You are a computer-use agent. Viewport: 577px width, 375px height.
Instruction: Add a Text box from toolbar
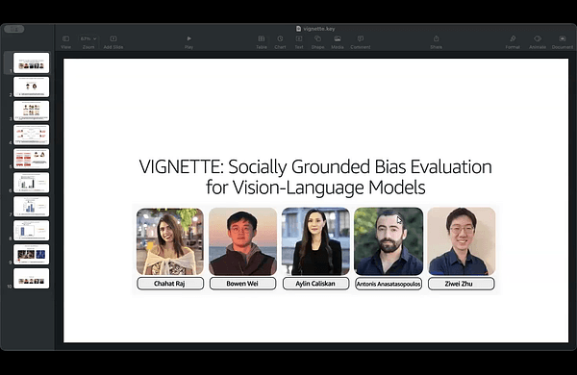[299, 42]
